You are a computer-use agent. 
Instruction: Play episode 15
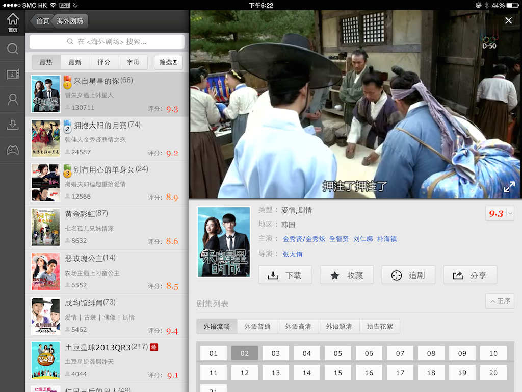pos(338,372)
